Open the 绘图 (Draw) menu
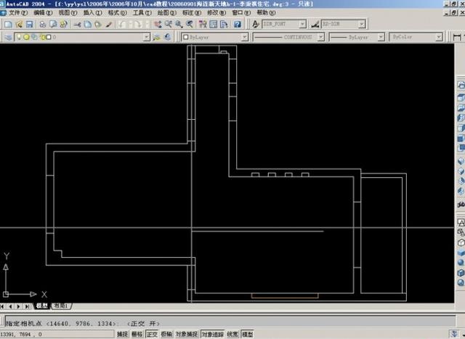This screenshot has width=465, height=339. [x=166, y=13]
